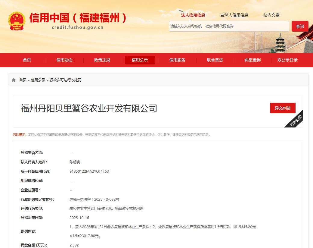Go to 政策法规 in navigation bar
Screen dimensions: 313x248
click(x=102, y=60)
